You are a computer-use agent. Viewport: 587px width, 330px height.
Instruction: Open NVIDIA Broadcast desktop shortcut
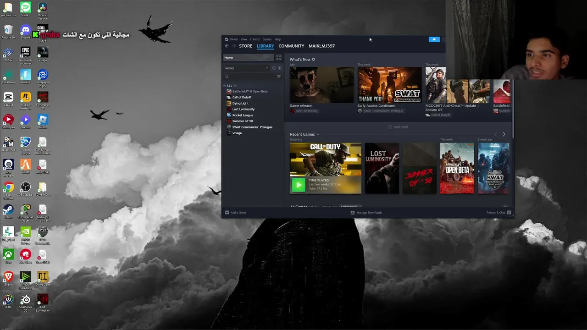tap(25, 280)
